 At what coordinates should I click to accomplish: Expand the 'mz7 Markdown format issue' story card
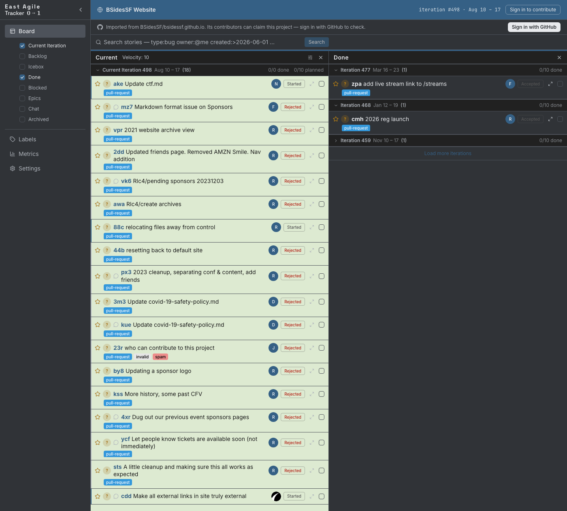click(x=312, y=107)
